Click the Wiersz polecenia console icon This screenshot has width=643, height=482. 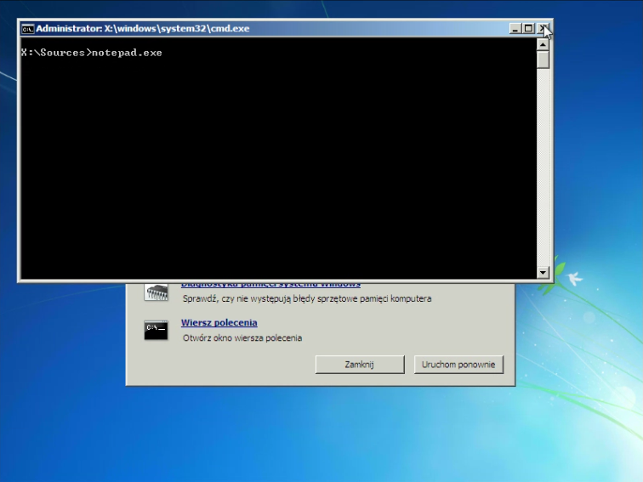(x=156, y=331)
